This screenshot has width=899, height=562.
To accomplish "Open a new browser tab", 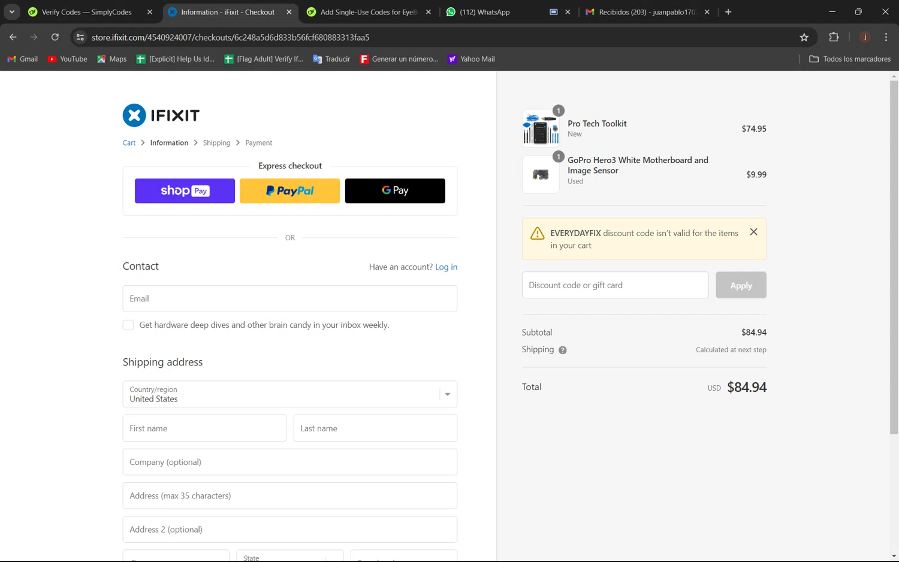I will pyautogui.click(x=728, y=12).
